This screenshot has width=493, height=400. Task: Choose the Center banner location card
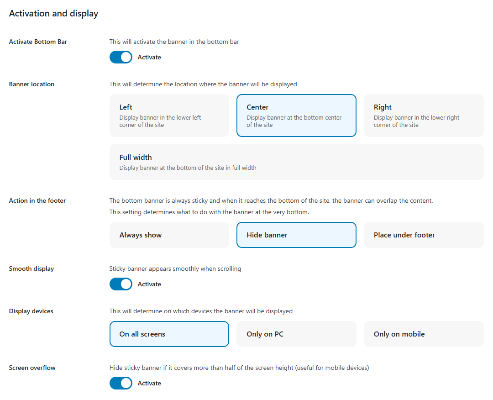point(296,116)
